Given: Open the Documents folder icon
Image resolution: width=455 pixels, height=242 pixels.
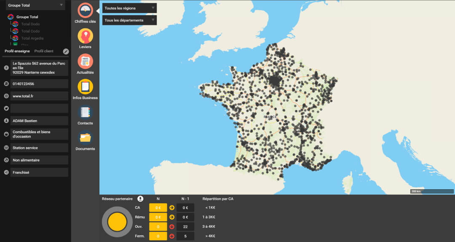Looking at the screenshot, I should click(x=85, y=138).
